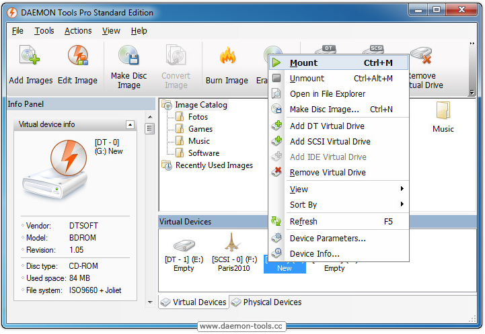The height and width of the screenshot is (334, 485).
Task: Click the Add DT Virtual Drive icon
Action: [x=276, y=126]
